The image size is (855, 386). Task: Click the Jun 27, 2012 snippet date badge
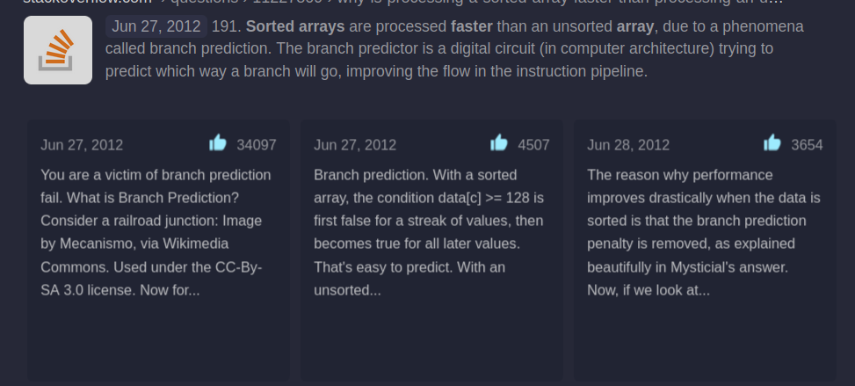click(156, 26)
